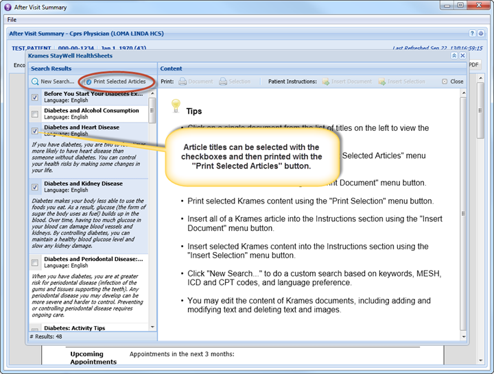Click the Search Results panel header
Image resolution: width=494 pixels, height=374 pixels.
(x=93, y=68)
